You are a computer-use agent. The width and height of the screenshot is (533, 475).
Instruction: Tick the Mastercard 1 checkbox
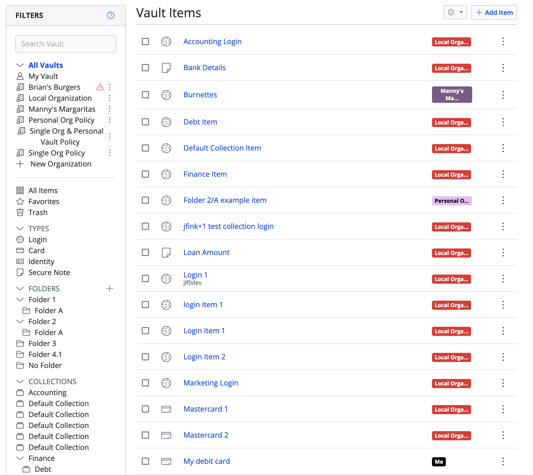point(145,409)
